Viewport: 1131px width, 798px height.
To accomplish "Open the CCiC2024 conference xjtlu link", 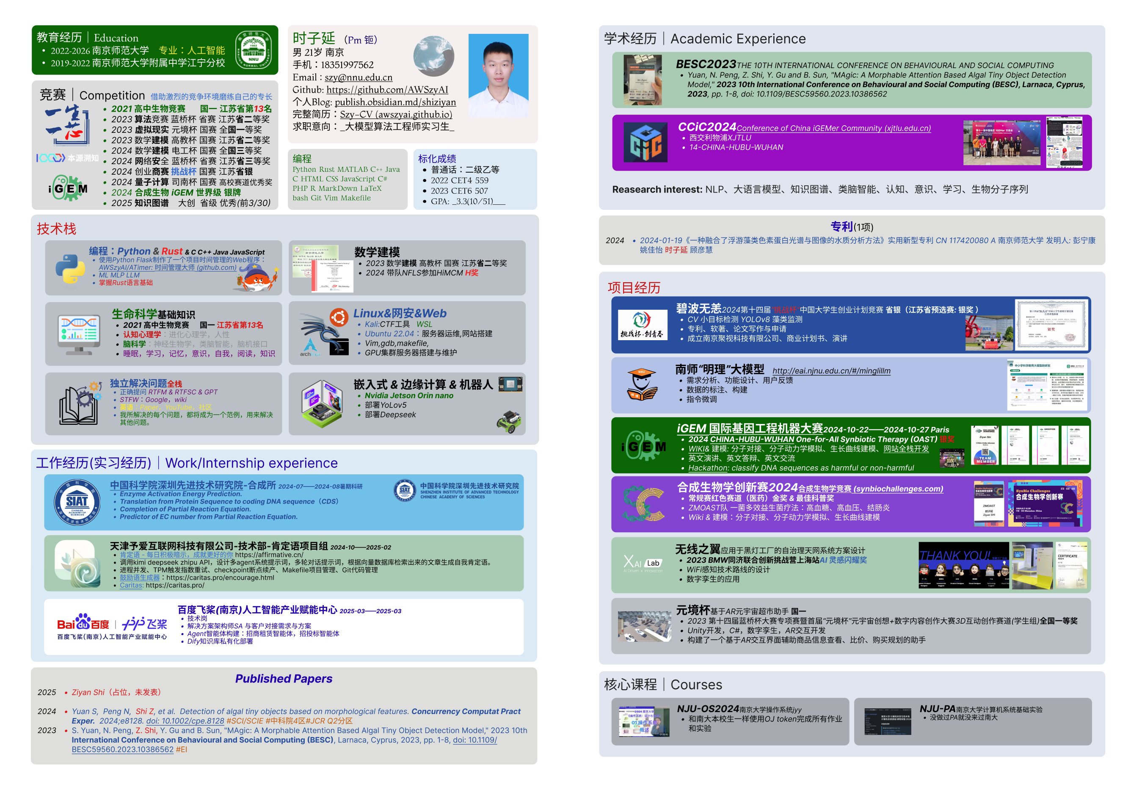I will pyautogui.click(x=833, y=128).
